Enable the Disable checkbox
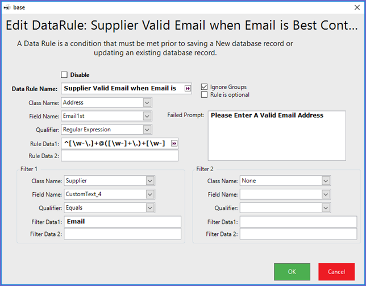366x286 pixels. point(64,75)
